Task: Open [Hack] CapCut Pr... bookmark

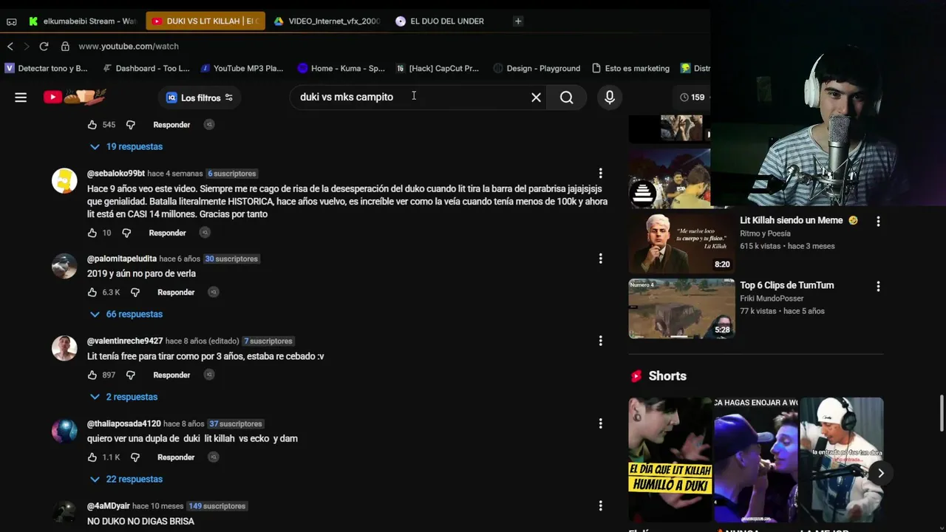Action: tap(438, 68)
